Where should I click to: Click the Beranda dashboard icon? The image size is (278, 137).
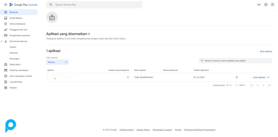coord(6,12)
